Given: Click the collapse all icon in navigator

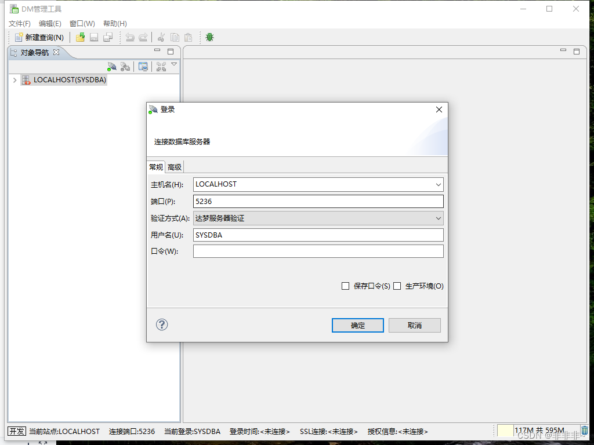Looking at the screenshot, I should tap(161, 67).
